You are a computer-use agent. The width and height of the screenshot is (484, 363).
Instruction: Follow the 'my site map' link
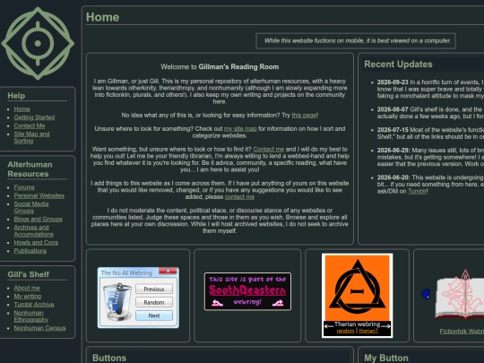240,129
